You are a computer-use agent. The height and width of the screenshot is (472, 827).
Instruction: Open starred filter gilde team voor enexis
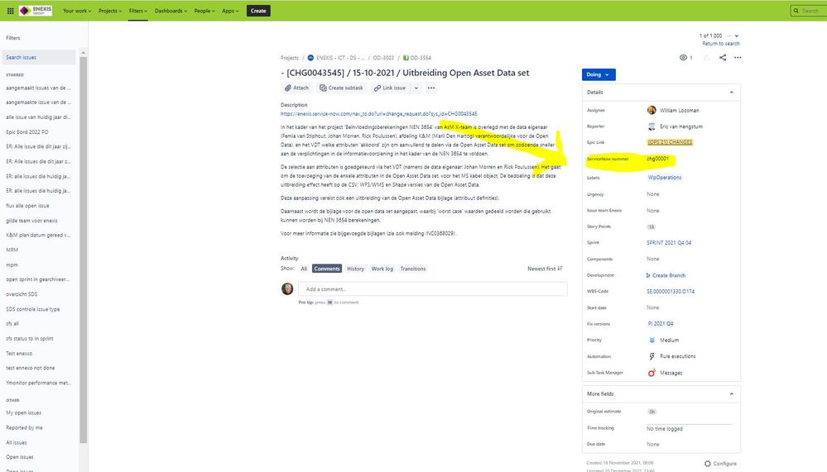31,221
